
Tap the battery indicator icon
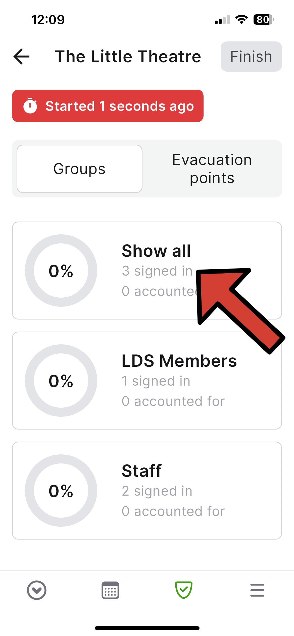point(263,20)
